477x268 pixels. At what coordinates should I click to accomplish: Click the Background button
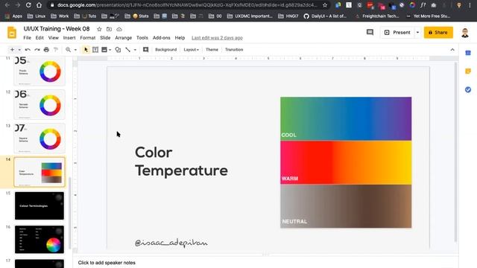coord(165,50)
